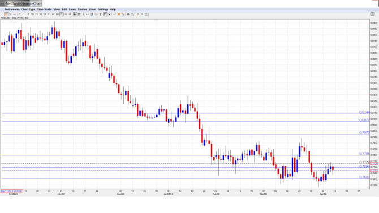Image resolution: width=379 pixels, height=213 pixels.
Task: Open the Settings menu
Action: tap(103, 10)
